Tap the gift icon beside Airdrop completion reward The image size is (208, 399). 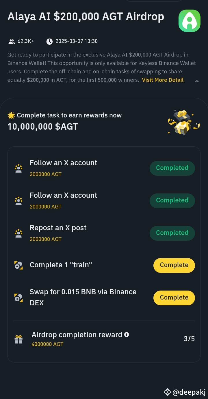[x=18, y=339]
